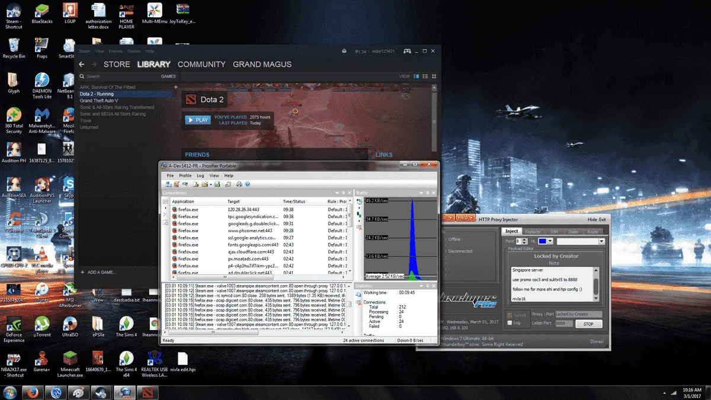Go back with Steam's back arrow
This screenshot has width=711, height=400.
82,64
